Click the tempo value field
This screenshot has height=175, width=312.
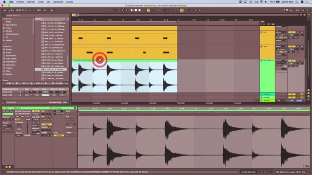(18, 10)
